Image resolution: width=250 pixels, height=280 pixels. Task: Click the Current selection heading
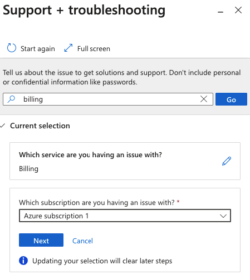tap(40, 126)
